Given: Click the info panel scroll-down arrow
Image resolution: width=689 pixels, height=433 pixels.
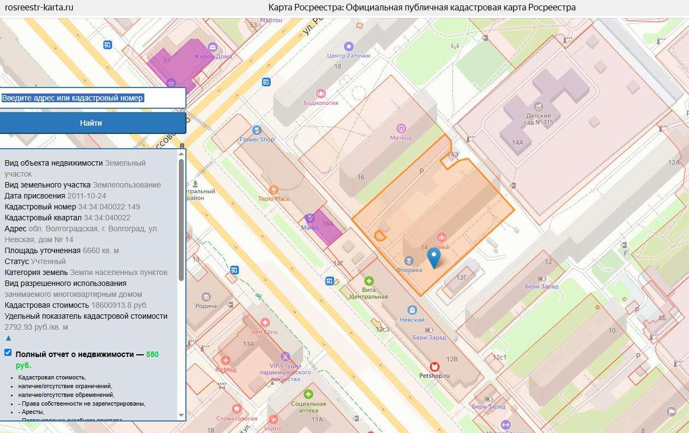Looking at the screenshot, I should [x=182, y=416].
